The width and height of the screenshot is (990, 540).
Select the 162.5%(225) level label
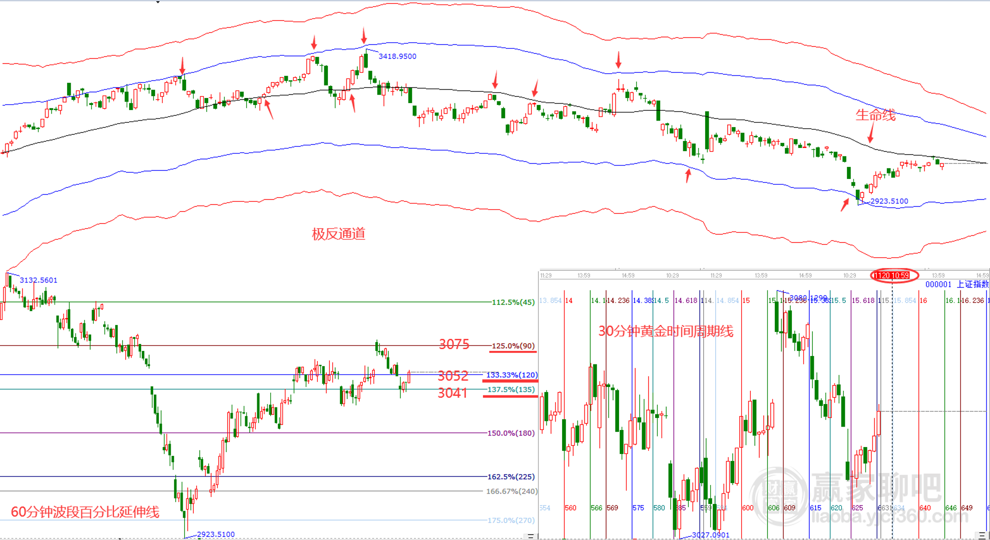511,476
